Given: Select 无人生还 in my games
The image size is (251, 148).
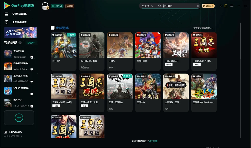Looking at the screenshot, I should tap(19, 103).
